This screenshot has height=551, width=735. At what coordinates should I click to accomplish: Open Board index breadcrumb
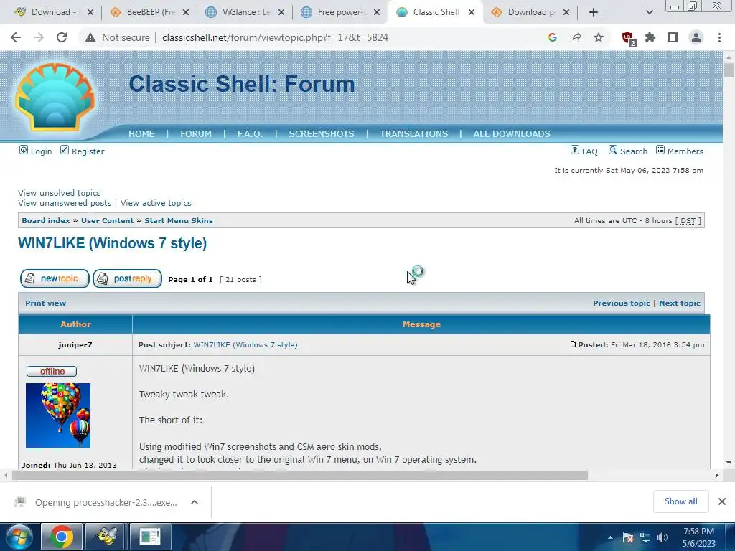tap(46, 221)
